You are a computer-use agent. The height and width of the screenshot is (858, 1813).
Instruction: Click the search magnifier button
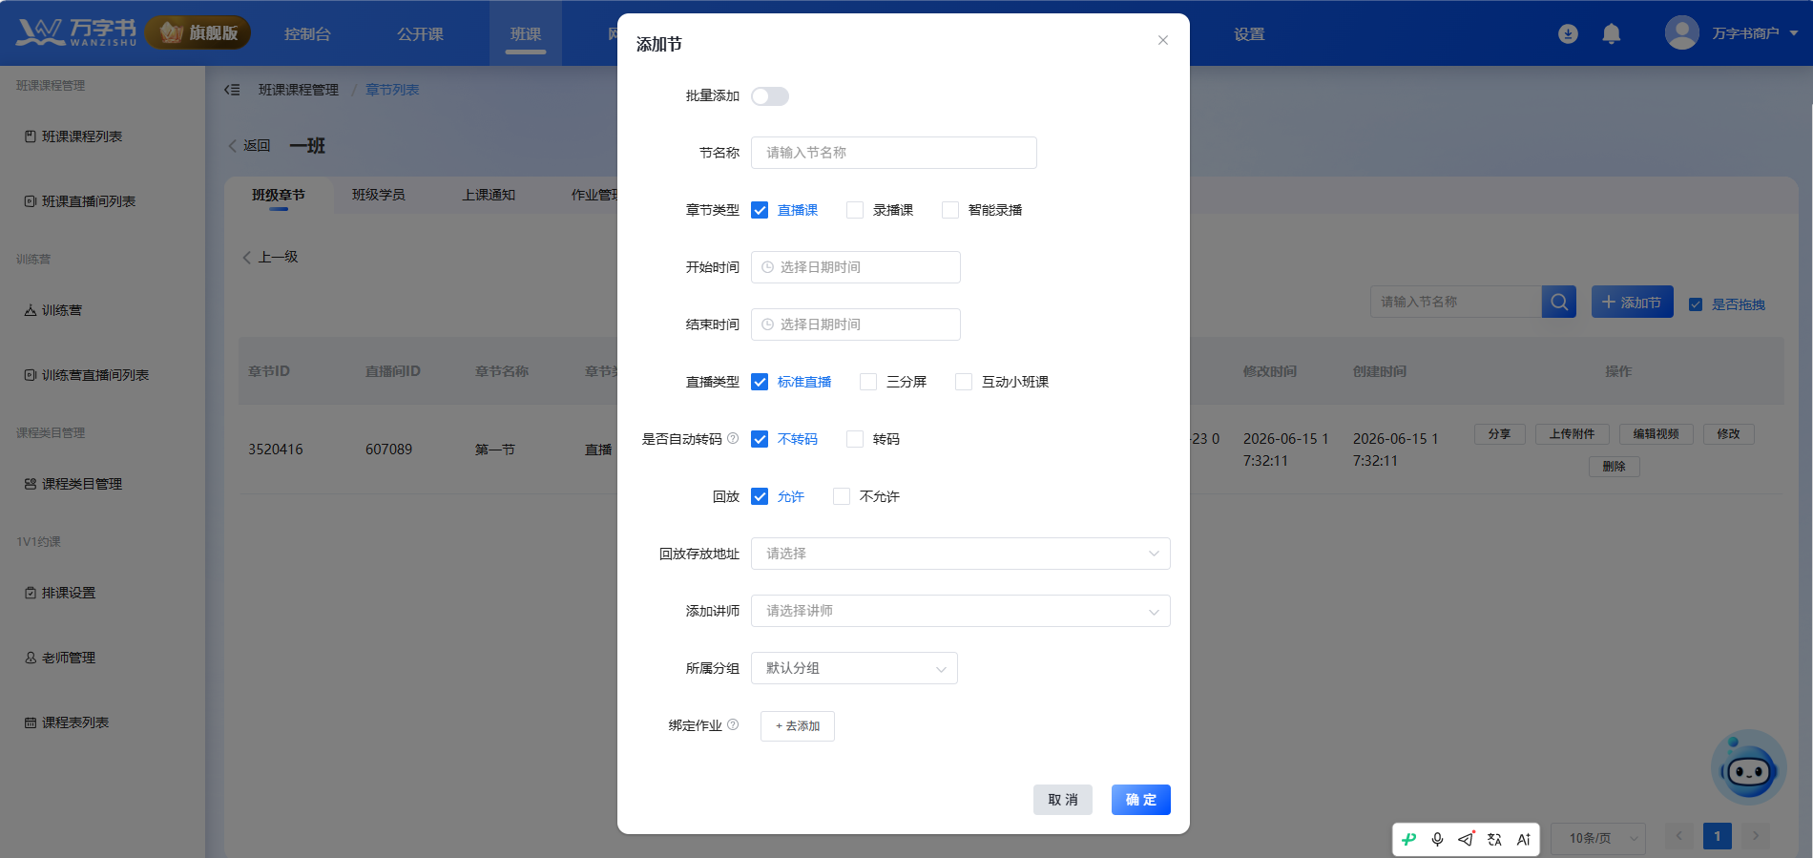[1559, 302]
